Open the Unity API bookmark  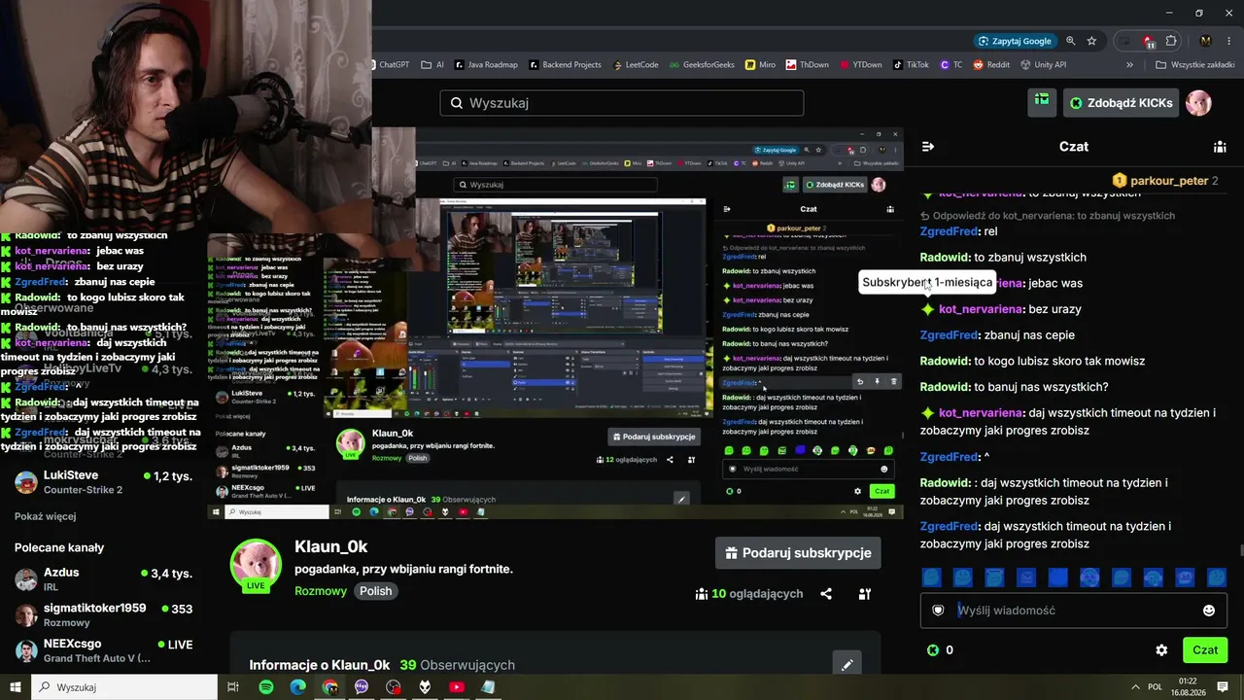[x=1043, y=65]
